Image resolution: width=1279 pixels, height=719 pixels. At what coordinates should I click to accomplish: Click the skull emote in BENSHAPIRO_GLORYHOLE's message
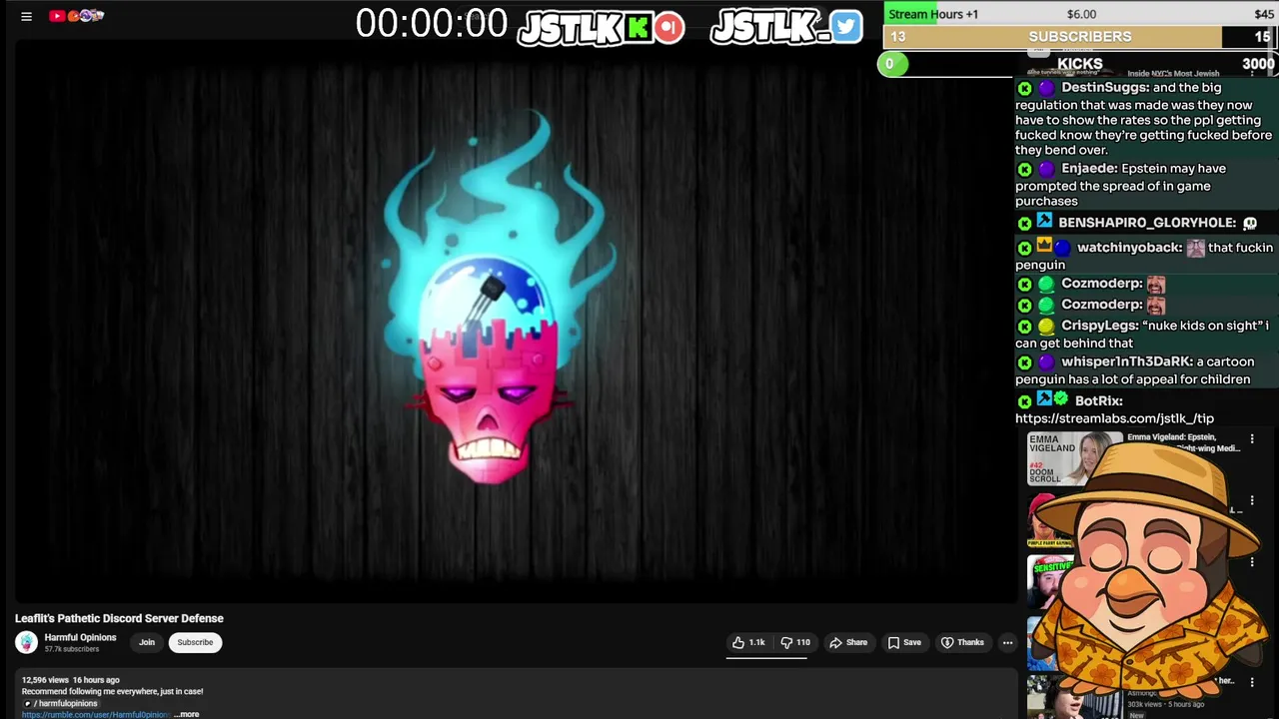1250,223
